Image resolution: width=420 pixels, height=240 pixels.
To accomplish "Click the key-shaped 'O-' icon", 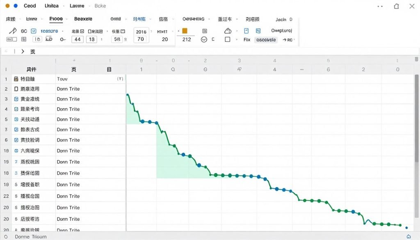I will click(x=63, y=39).
